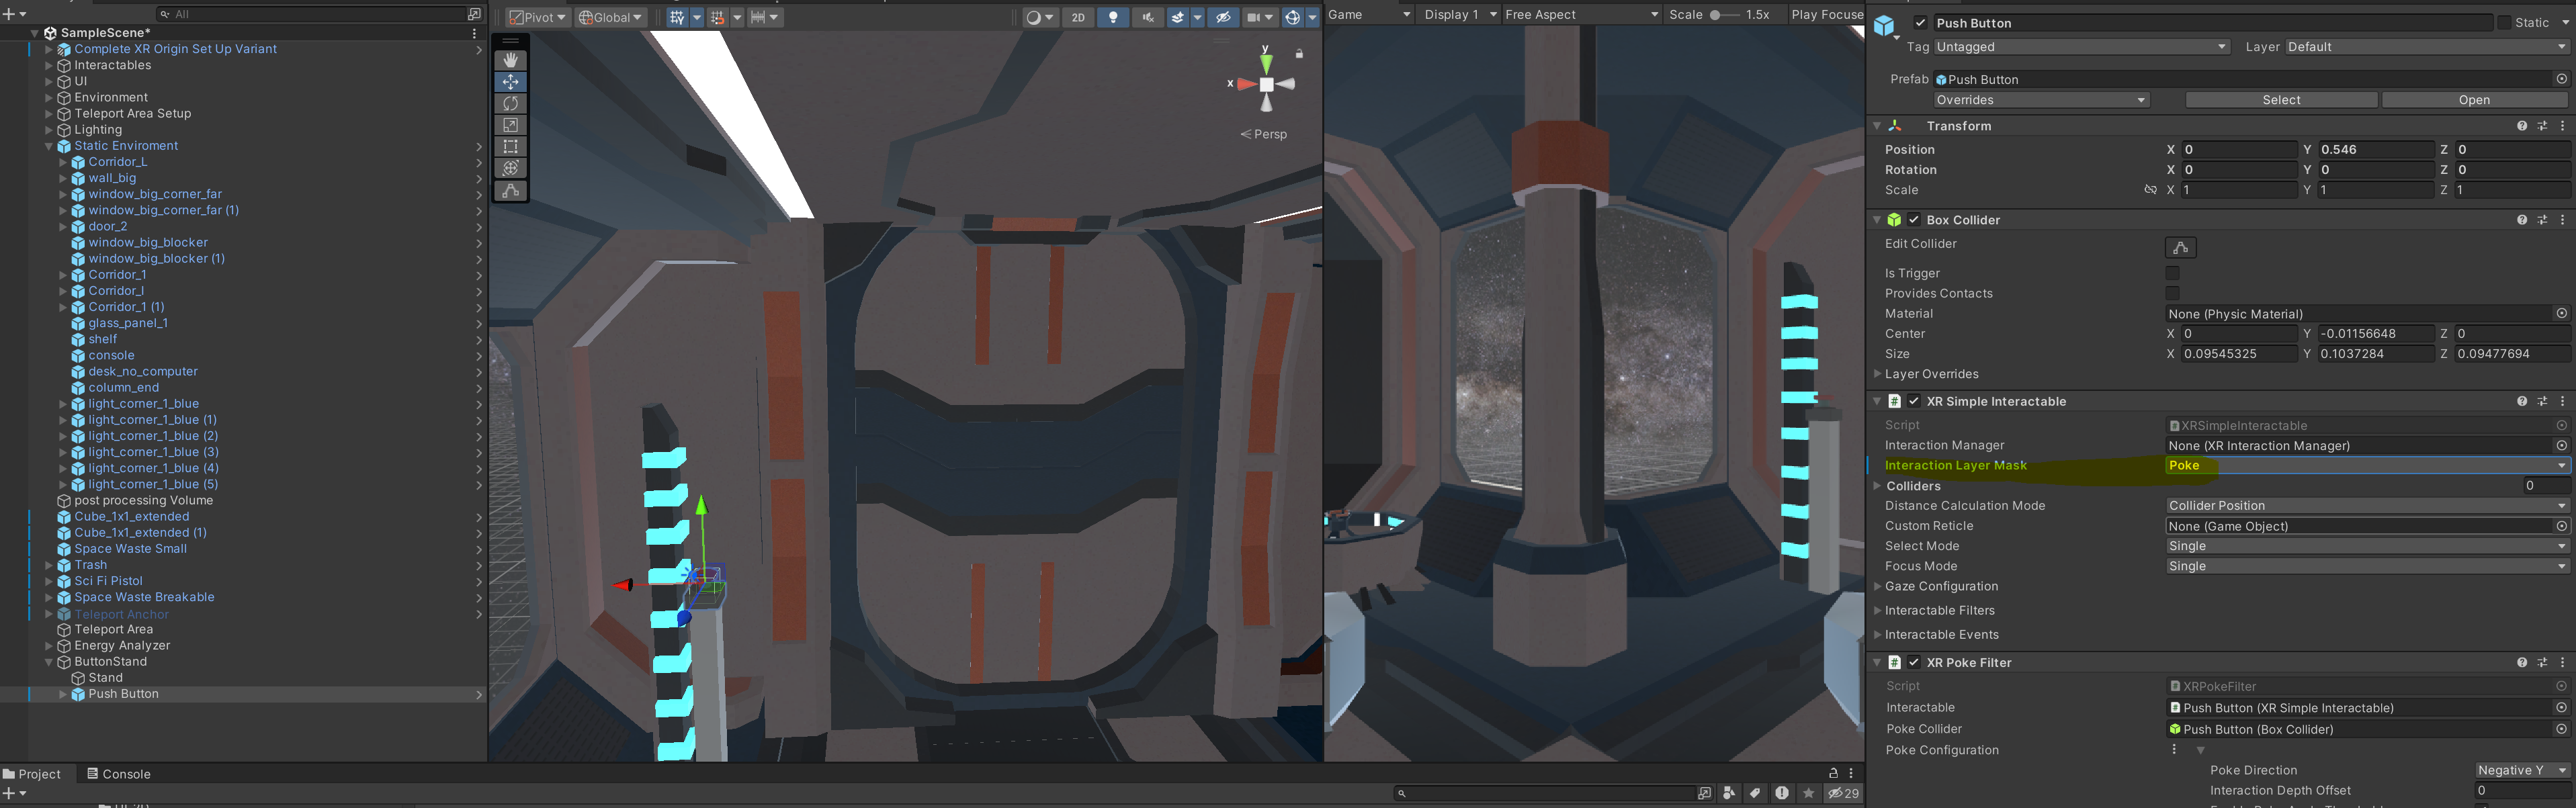The width and height of the screenshot is (2576, 808).
Task: Select the Rotate tool
Action: (x=510, y=103)
